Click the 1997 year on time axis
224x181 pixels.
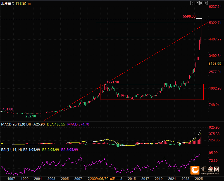tap(11, 179)
